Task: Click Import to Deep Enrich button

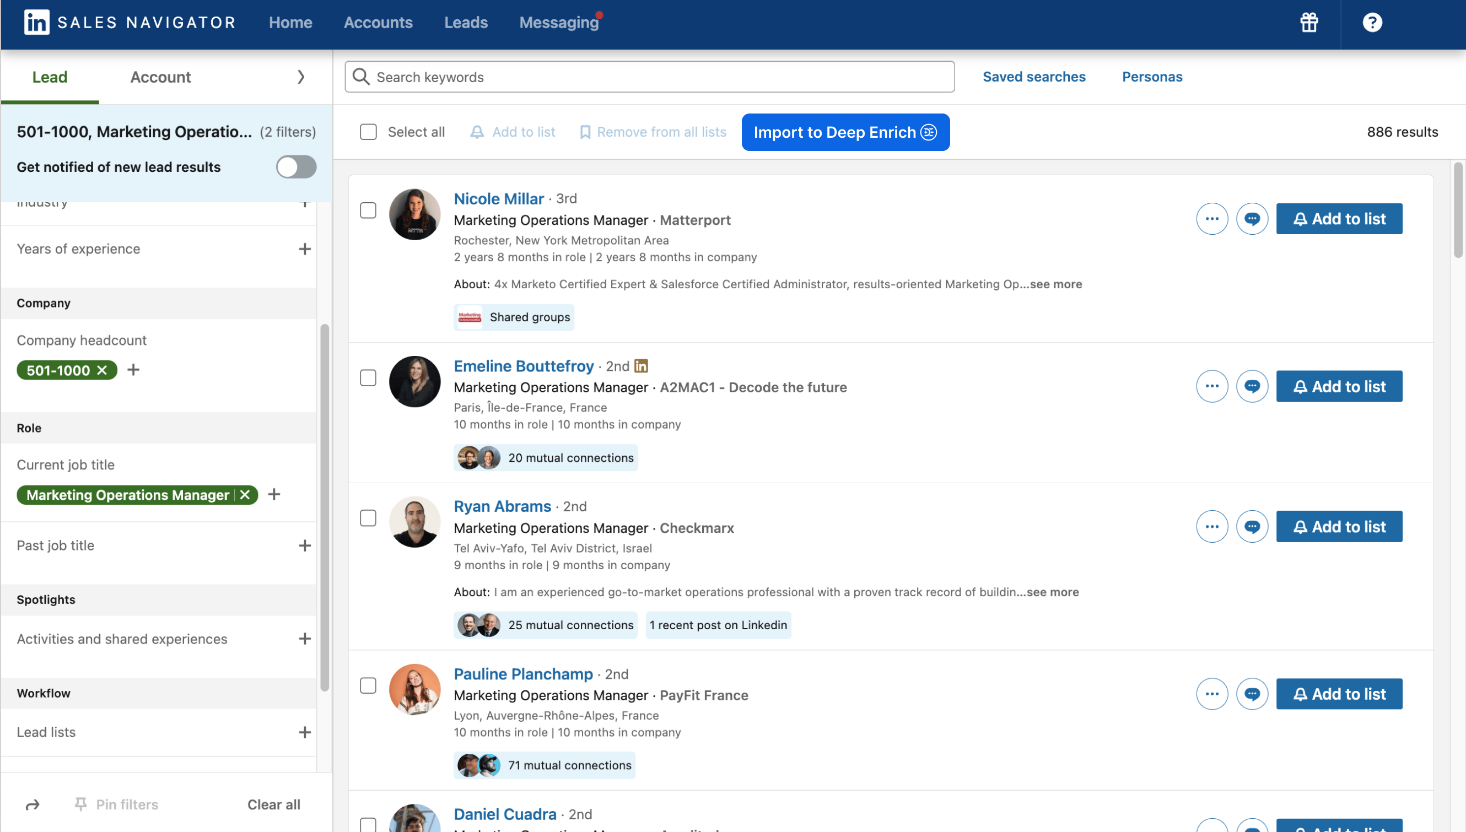Action: tap(845, 132)
